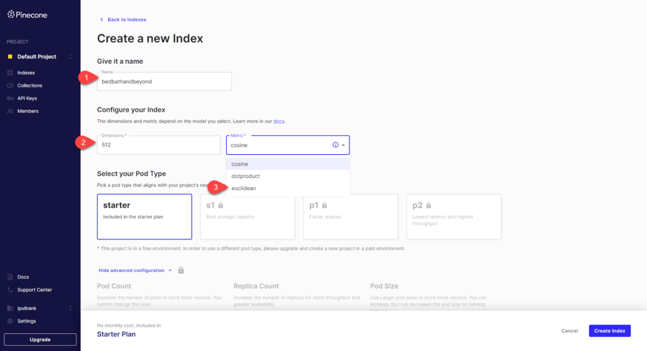Click the yellow Default Project square icon
Viewport: 647px width, 351px height.
click(x=10, y=57)
